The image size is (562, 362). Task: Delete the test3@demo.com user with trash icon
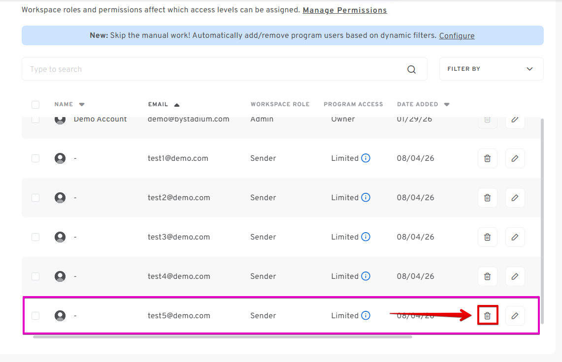click(x=488, y=237)
